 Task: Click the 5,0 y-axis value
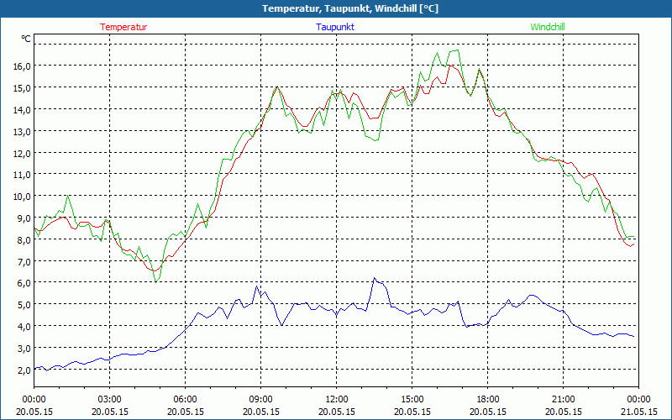coord(24,305)
